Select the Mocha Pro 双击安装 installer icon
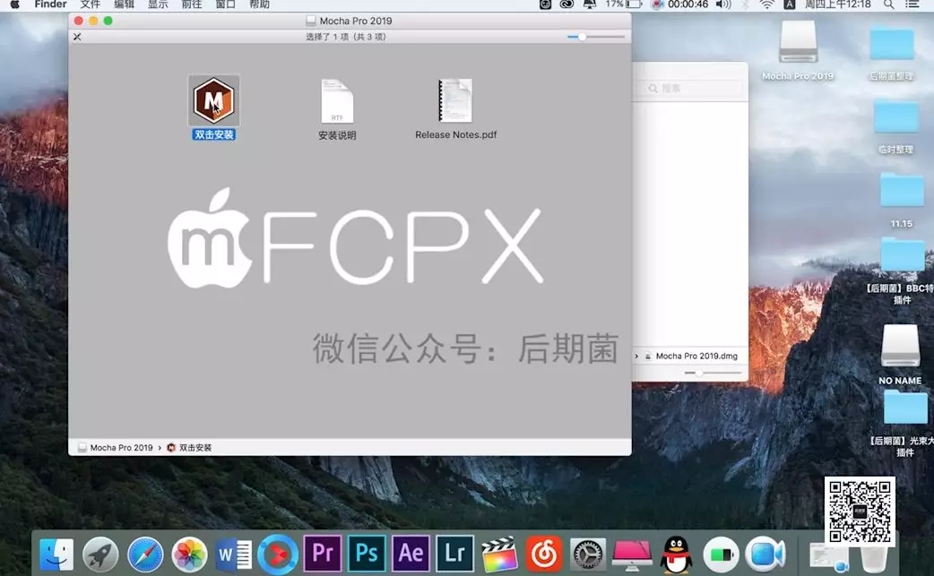The width and height of the screenshot is (934, 576). point(213,99)
